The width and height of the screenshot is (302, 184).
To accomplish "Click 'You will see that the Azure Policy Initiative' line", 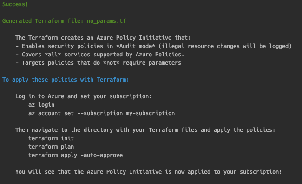I will click(x=149, y=172).
